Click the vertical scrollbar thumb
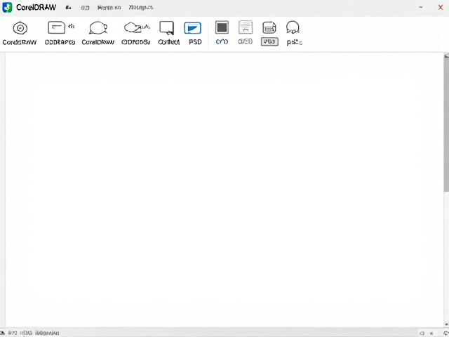 446,124
